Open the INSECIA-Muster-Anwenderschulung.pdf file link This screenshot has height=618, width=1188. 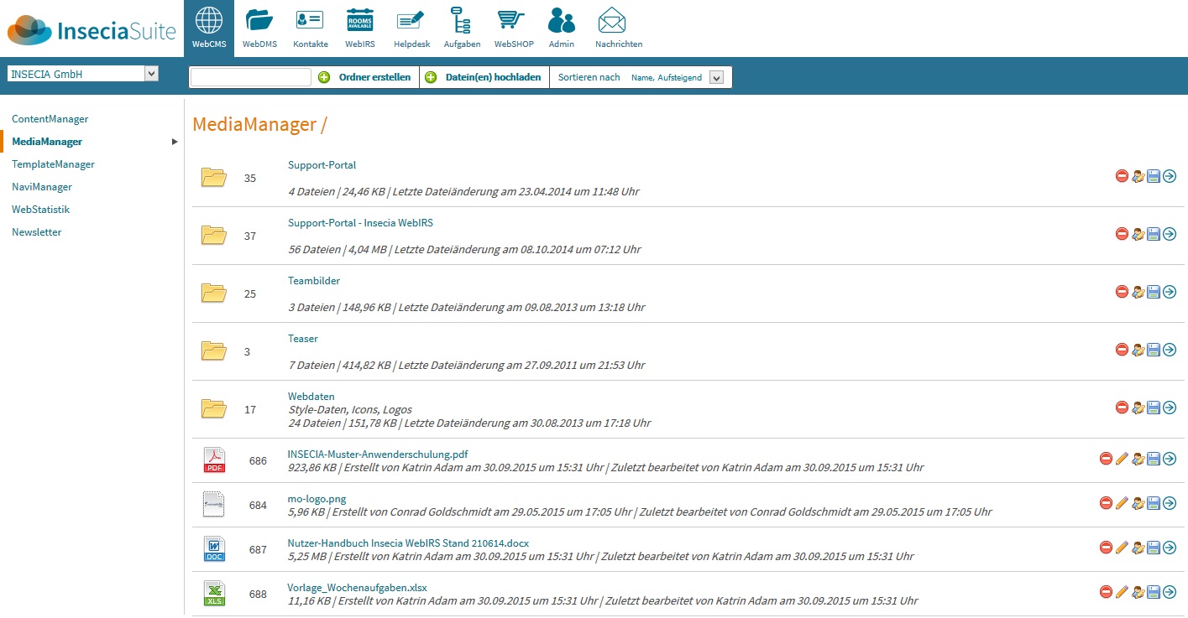click(378, 454)
